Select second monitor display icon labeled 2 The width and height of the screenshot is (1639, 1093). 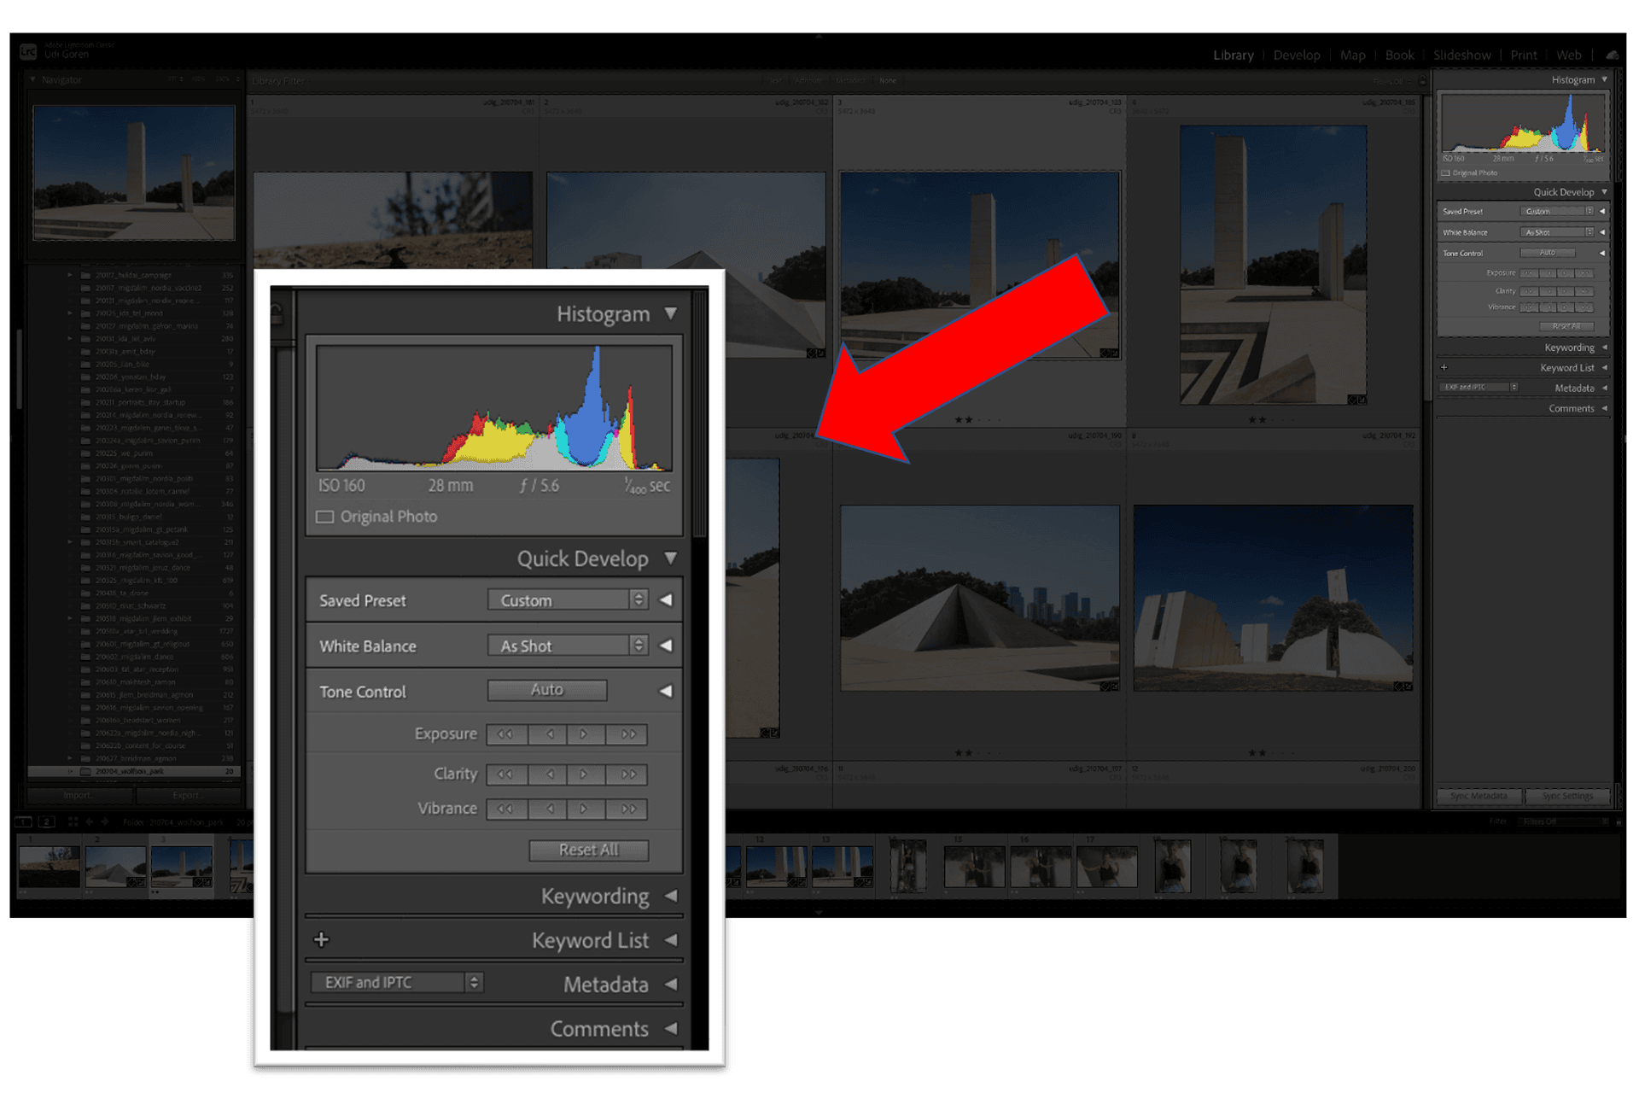click(x=47, y=821)
